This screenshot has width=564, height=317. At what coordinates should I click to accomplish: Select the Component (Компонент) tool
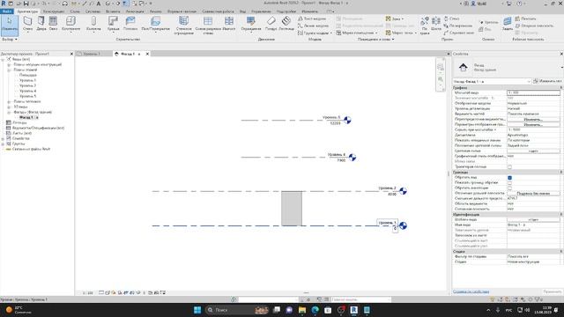tap(70, 24)
